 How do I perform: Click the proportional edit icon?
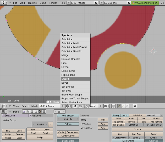[x=106, y=106]
